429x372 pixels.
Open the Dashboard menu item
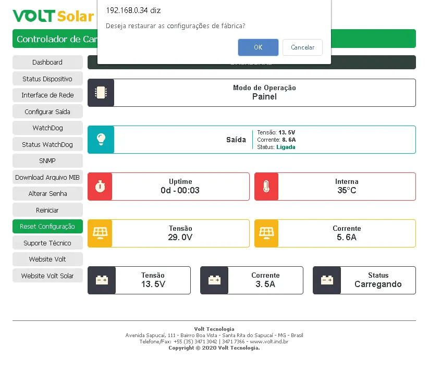[x=47, y=62]
